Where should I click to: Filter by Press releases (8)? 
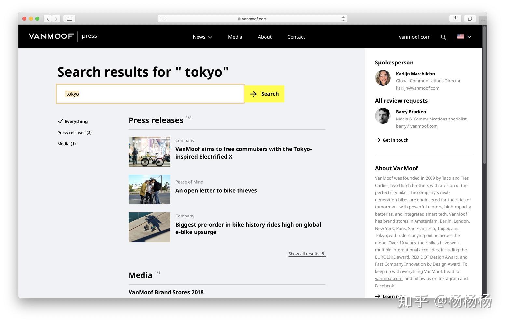click(x=75, y=133)
